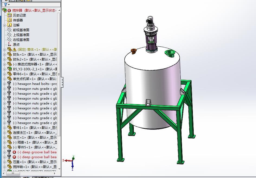Screen dimensions: 256x178
Task: Select the 零件6<1> part icon
Action: point(9,74)
